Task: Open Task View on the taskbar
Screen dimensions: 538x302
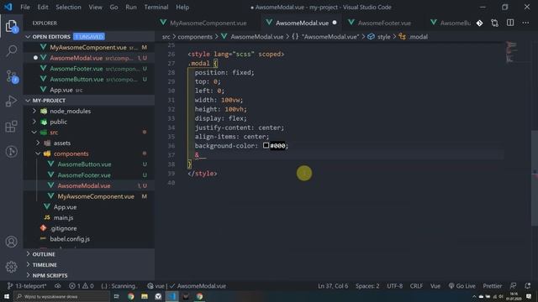Action: click(116, 296)
